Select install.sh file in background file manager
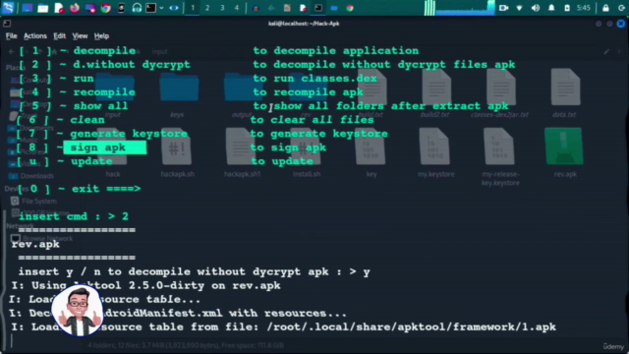 pos(307,152)
